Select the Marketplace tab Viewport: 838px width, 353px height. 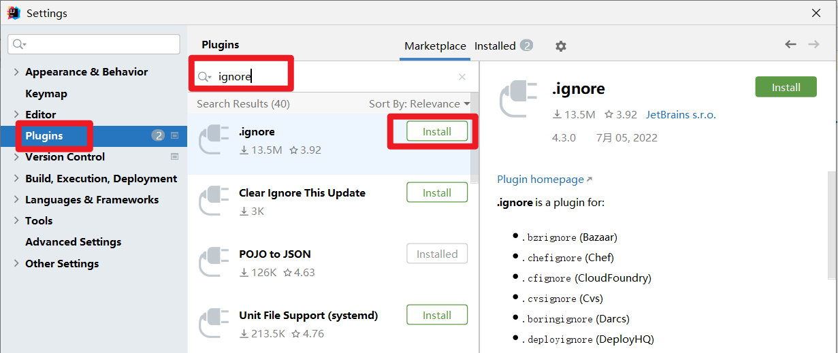(x=435, y=46)
